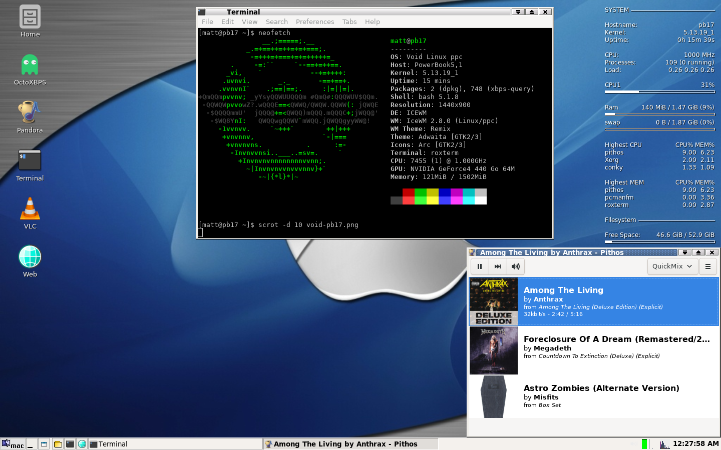Roll up the Terminal window
The width and height of the screenshot is (721, 450).
pyautogui.click(x=532, y=12)
